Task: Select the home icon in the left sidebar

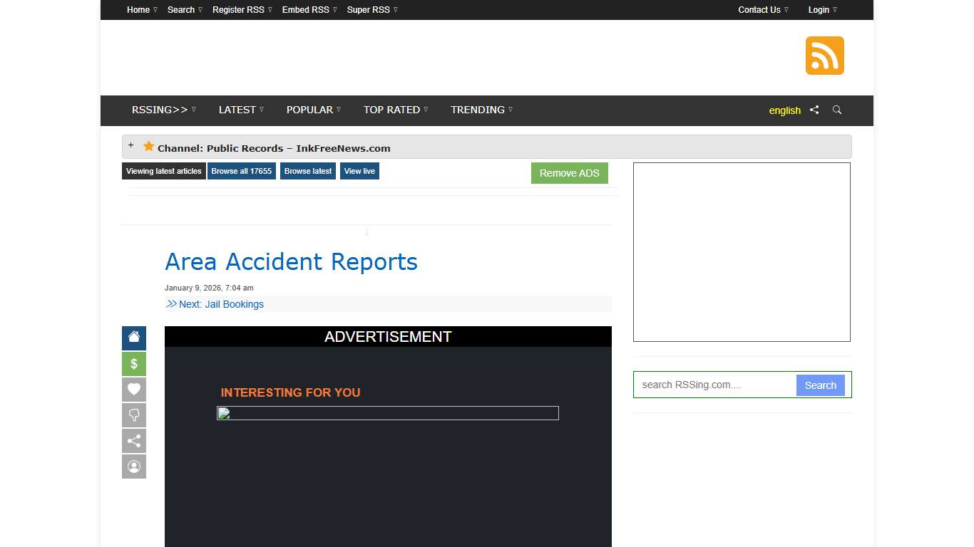Action: [x=133, y=338]
